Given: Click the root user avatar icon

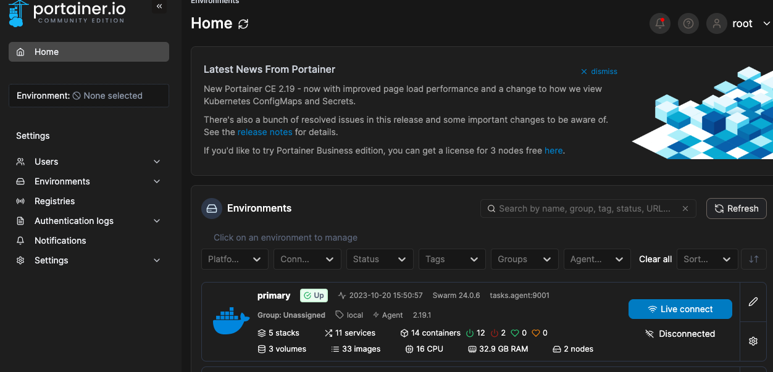Looking at the screenshot, I should (716, 23).
